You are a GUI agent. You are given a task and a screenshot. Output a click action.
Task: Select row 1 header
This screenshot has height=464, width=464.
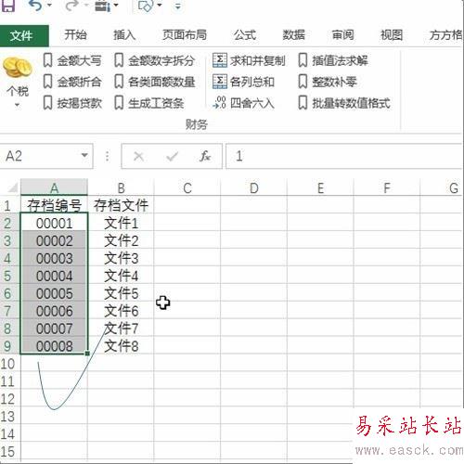[x=10, y=205]
